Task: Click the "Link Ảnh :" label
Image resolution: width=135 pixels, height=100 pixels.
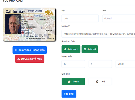Action: click(66, 26)
